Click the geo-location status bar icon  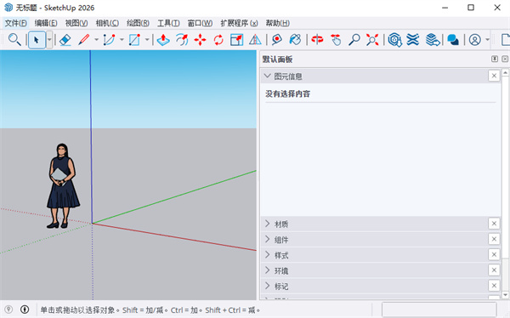pos(8,309)
